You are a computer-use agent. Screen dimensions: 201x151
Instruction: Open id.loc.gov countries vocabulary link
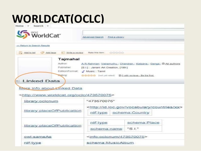tap(135, 107)
